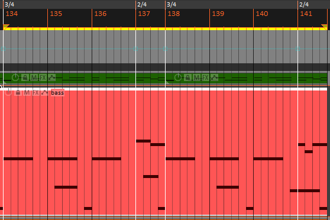Toggle the power icon on the bass item
The height and width of the screenshot is (220, 330).
pyautogui.click(x=8, y=92)
